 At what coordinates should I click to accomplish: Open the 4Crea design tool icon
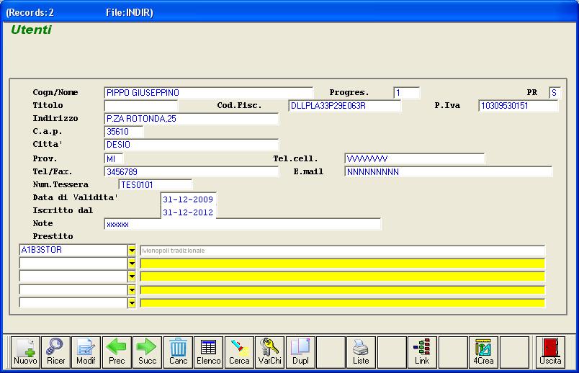[x=483, y=352]
